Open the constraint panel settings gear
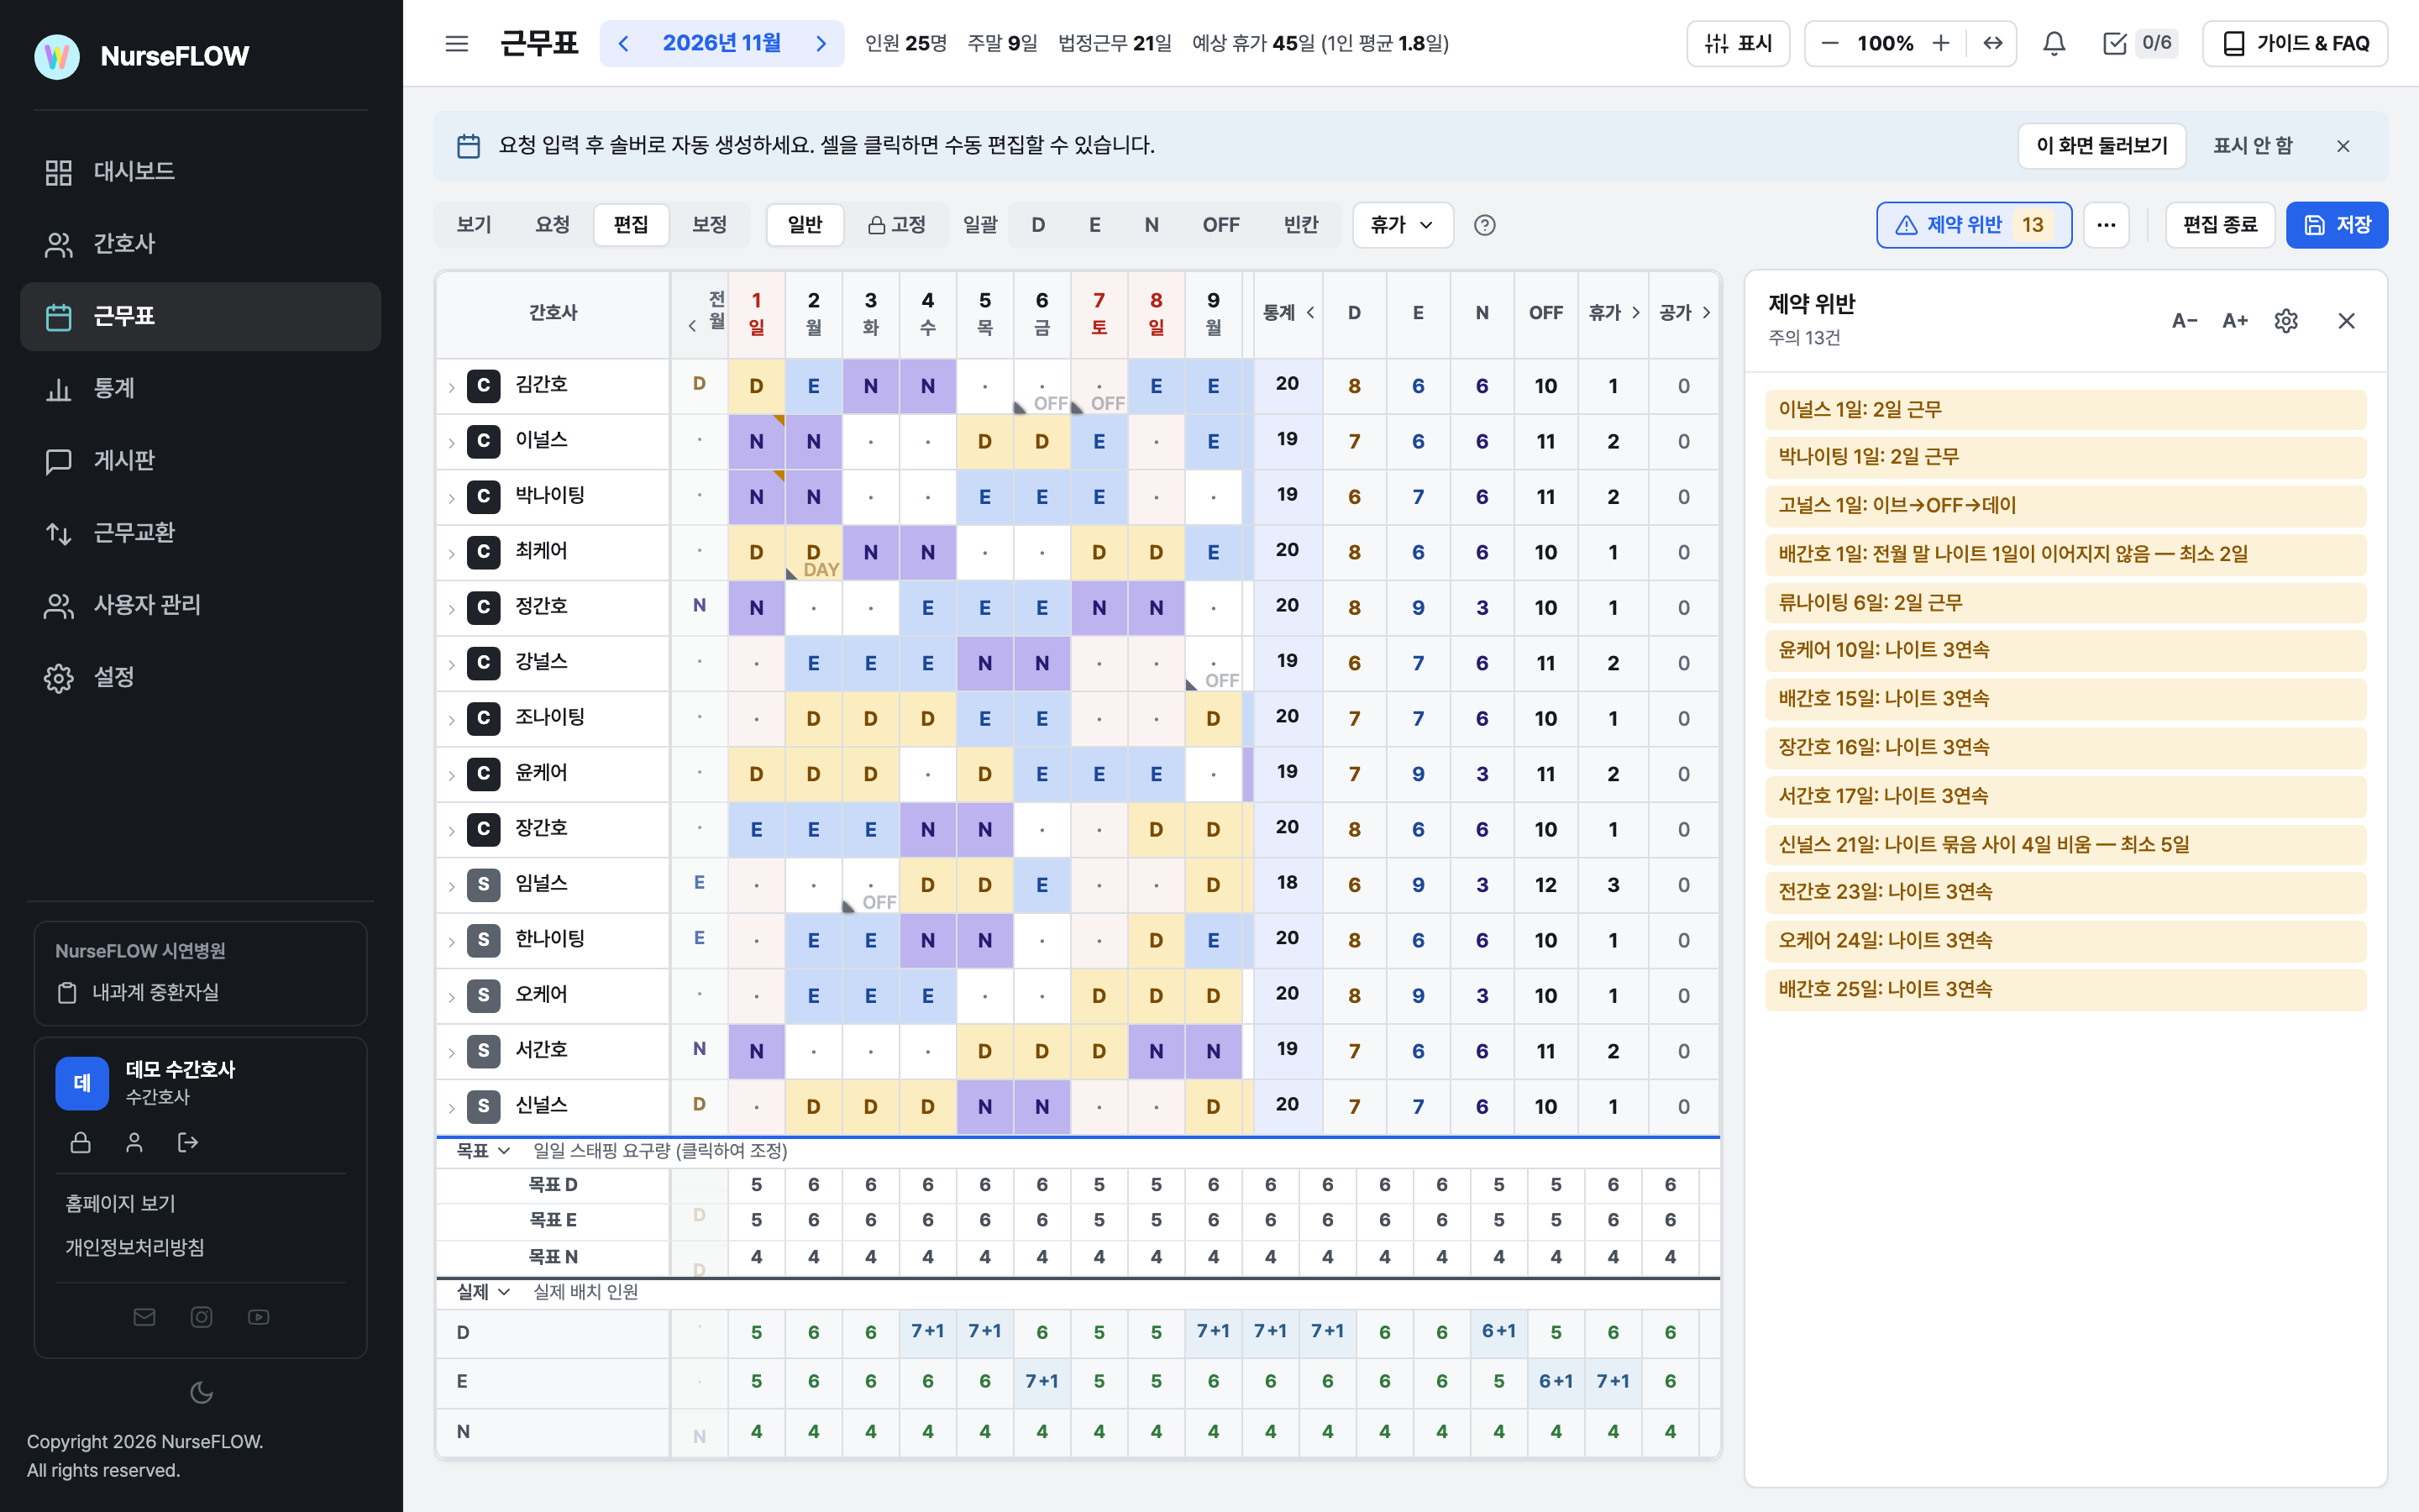This screenshot has width=2419, height=1512. [x=2285, y=321]
